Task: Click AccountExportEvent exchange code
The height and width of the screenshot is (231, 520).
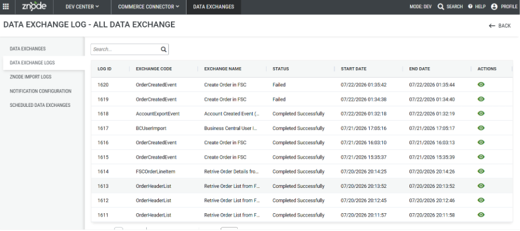Action: (158, 114)
